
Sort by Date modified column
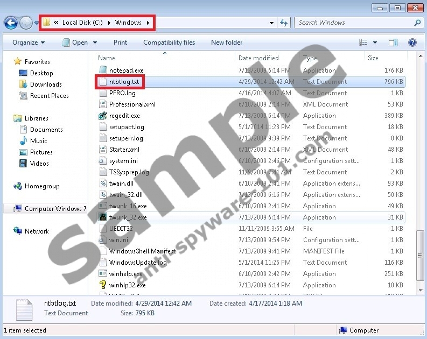click(258, 58)
